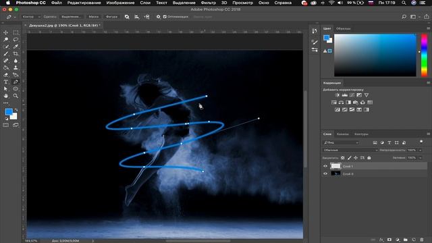This screenshot has width=432, height=243.
Task: Open the fill slider dropdown arrow
Action: (x=421, y=158)
